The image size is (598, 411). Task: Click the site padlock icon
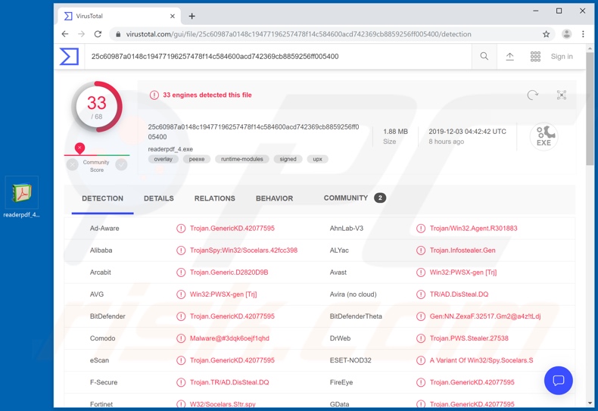[x=118, y=34]
